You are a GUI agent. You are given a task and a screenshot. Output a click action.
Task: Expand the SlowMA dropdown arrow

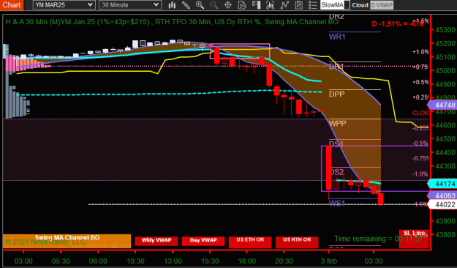[x=347, y=5]
